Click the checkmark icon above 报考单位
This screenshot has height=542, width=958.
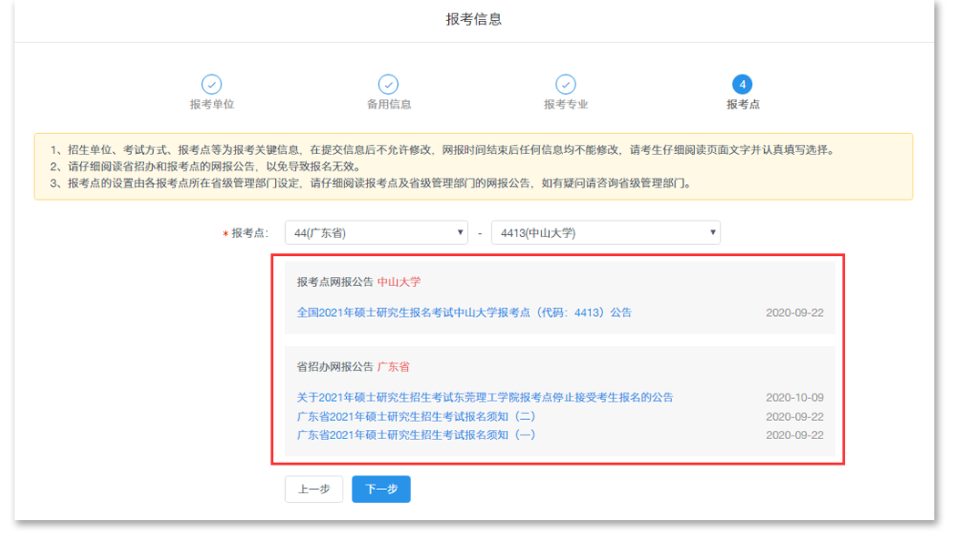pos(211,82)
